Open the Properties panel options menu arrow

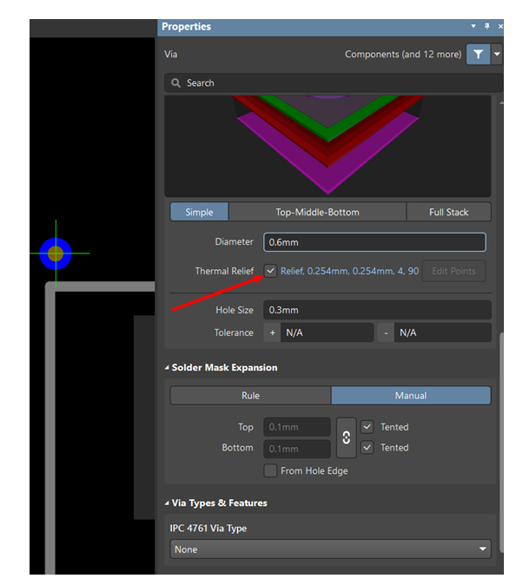473,27
